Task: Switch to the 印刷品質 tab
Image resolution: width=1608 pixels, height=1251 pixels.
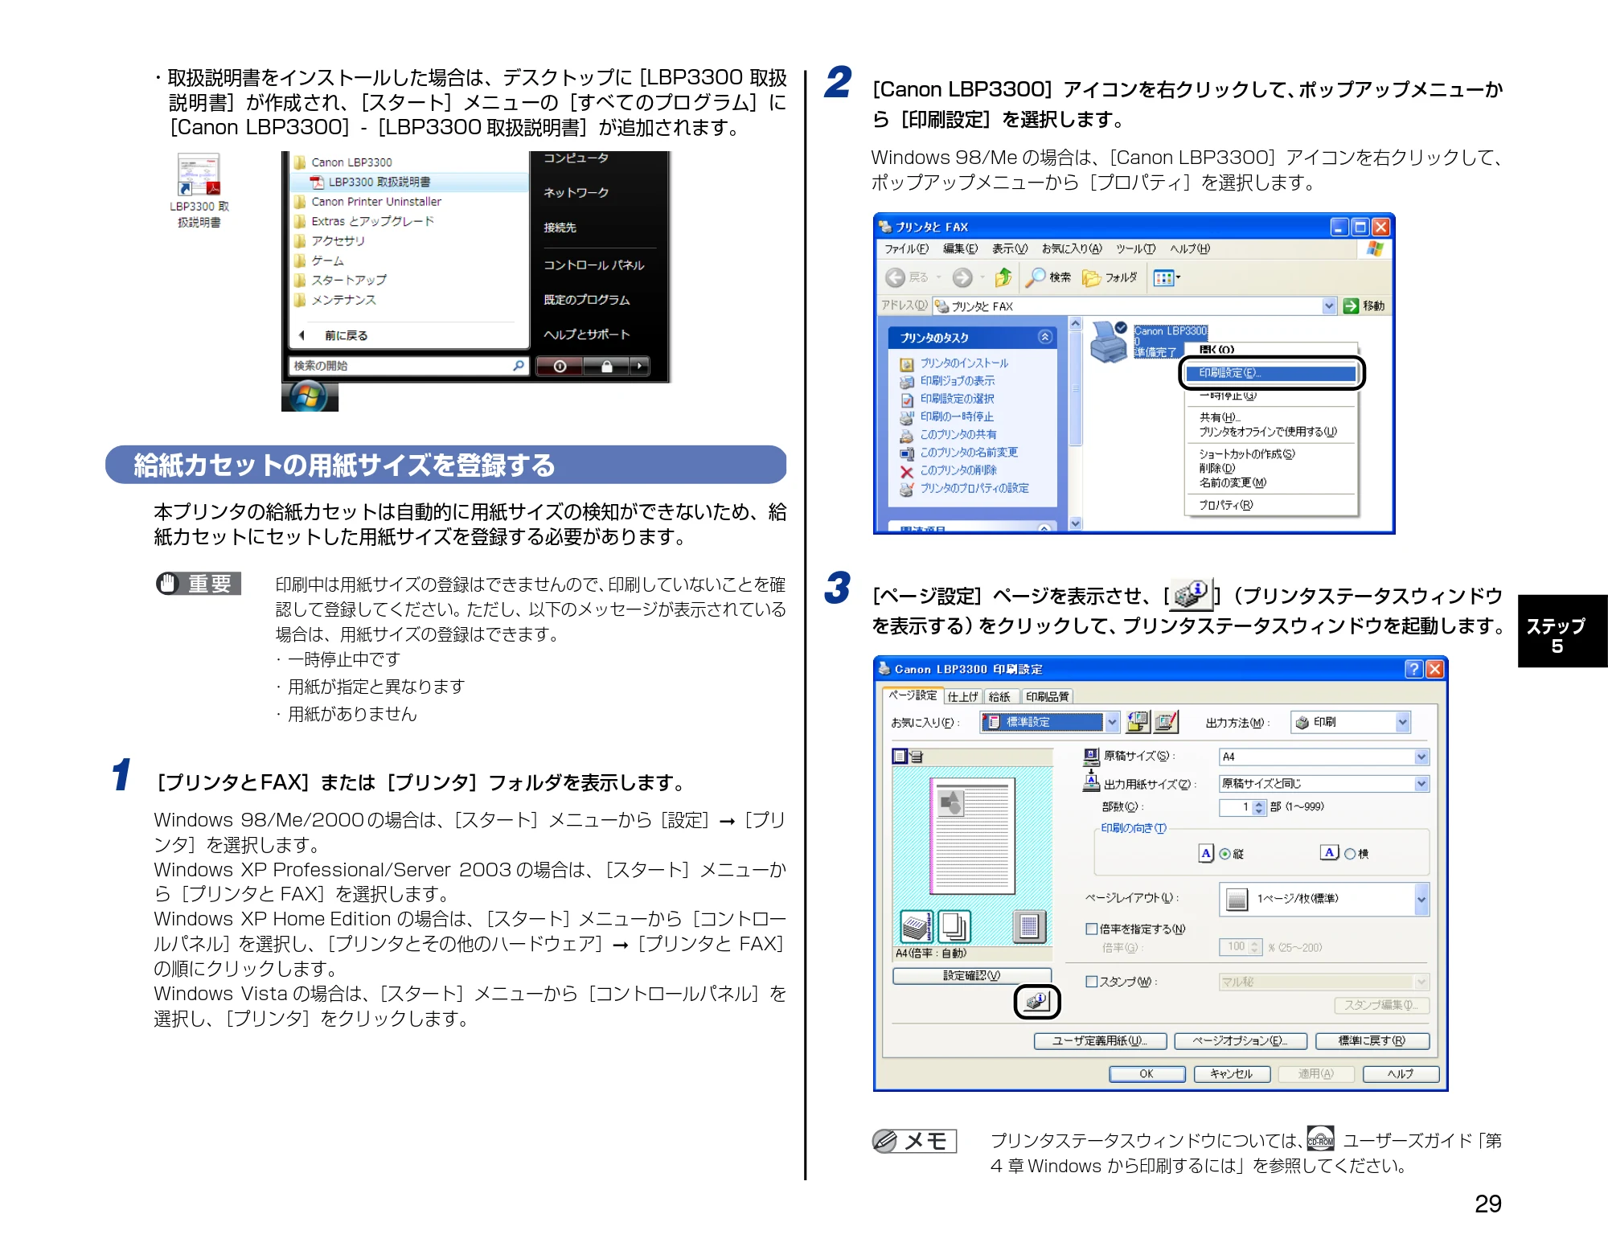Action: 1047,697
